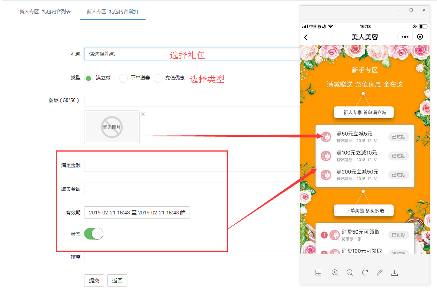Viewport: 437px width, 302px height.
Task: Go back with phone preview back arrow
Action: tap(306, 37)
